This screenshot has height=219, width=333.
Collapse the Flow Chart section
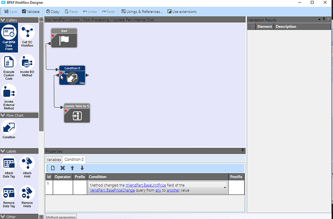[x=3, y=115]
